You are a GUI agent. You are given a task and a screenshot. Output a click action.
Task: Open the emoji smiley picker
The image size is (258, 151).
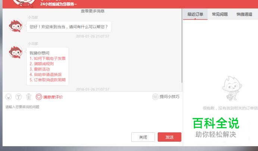tap(9, 97)
